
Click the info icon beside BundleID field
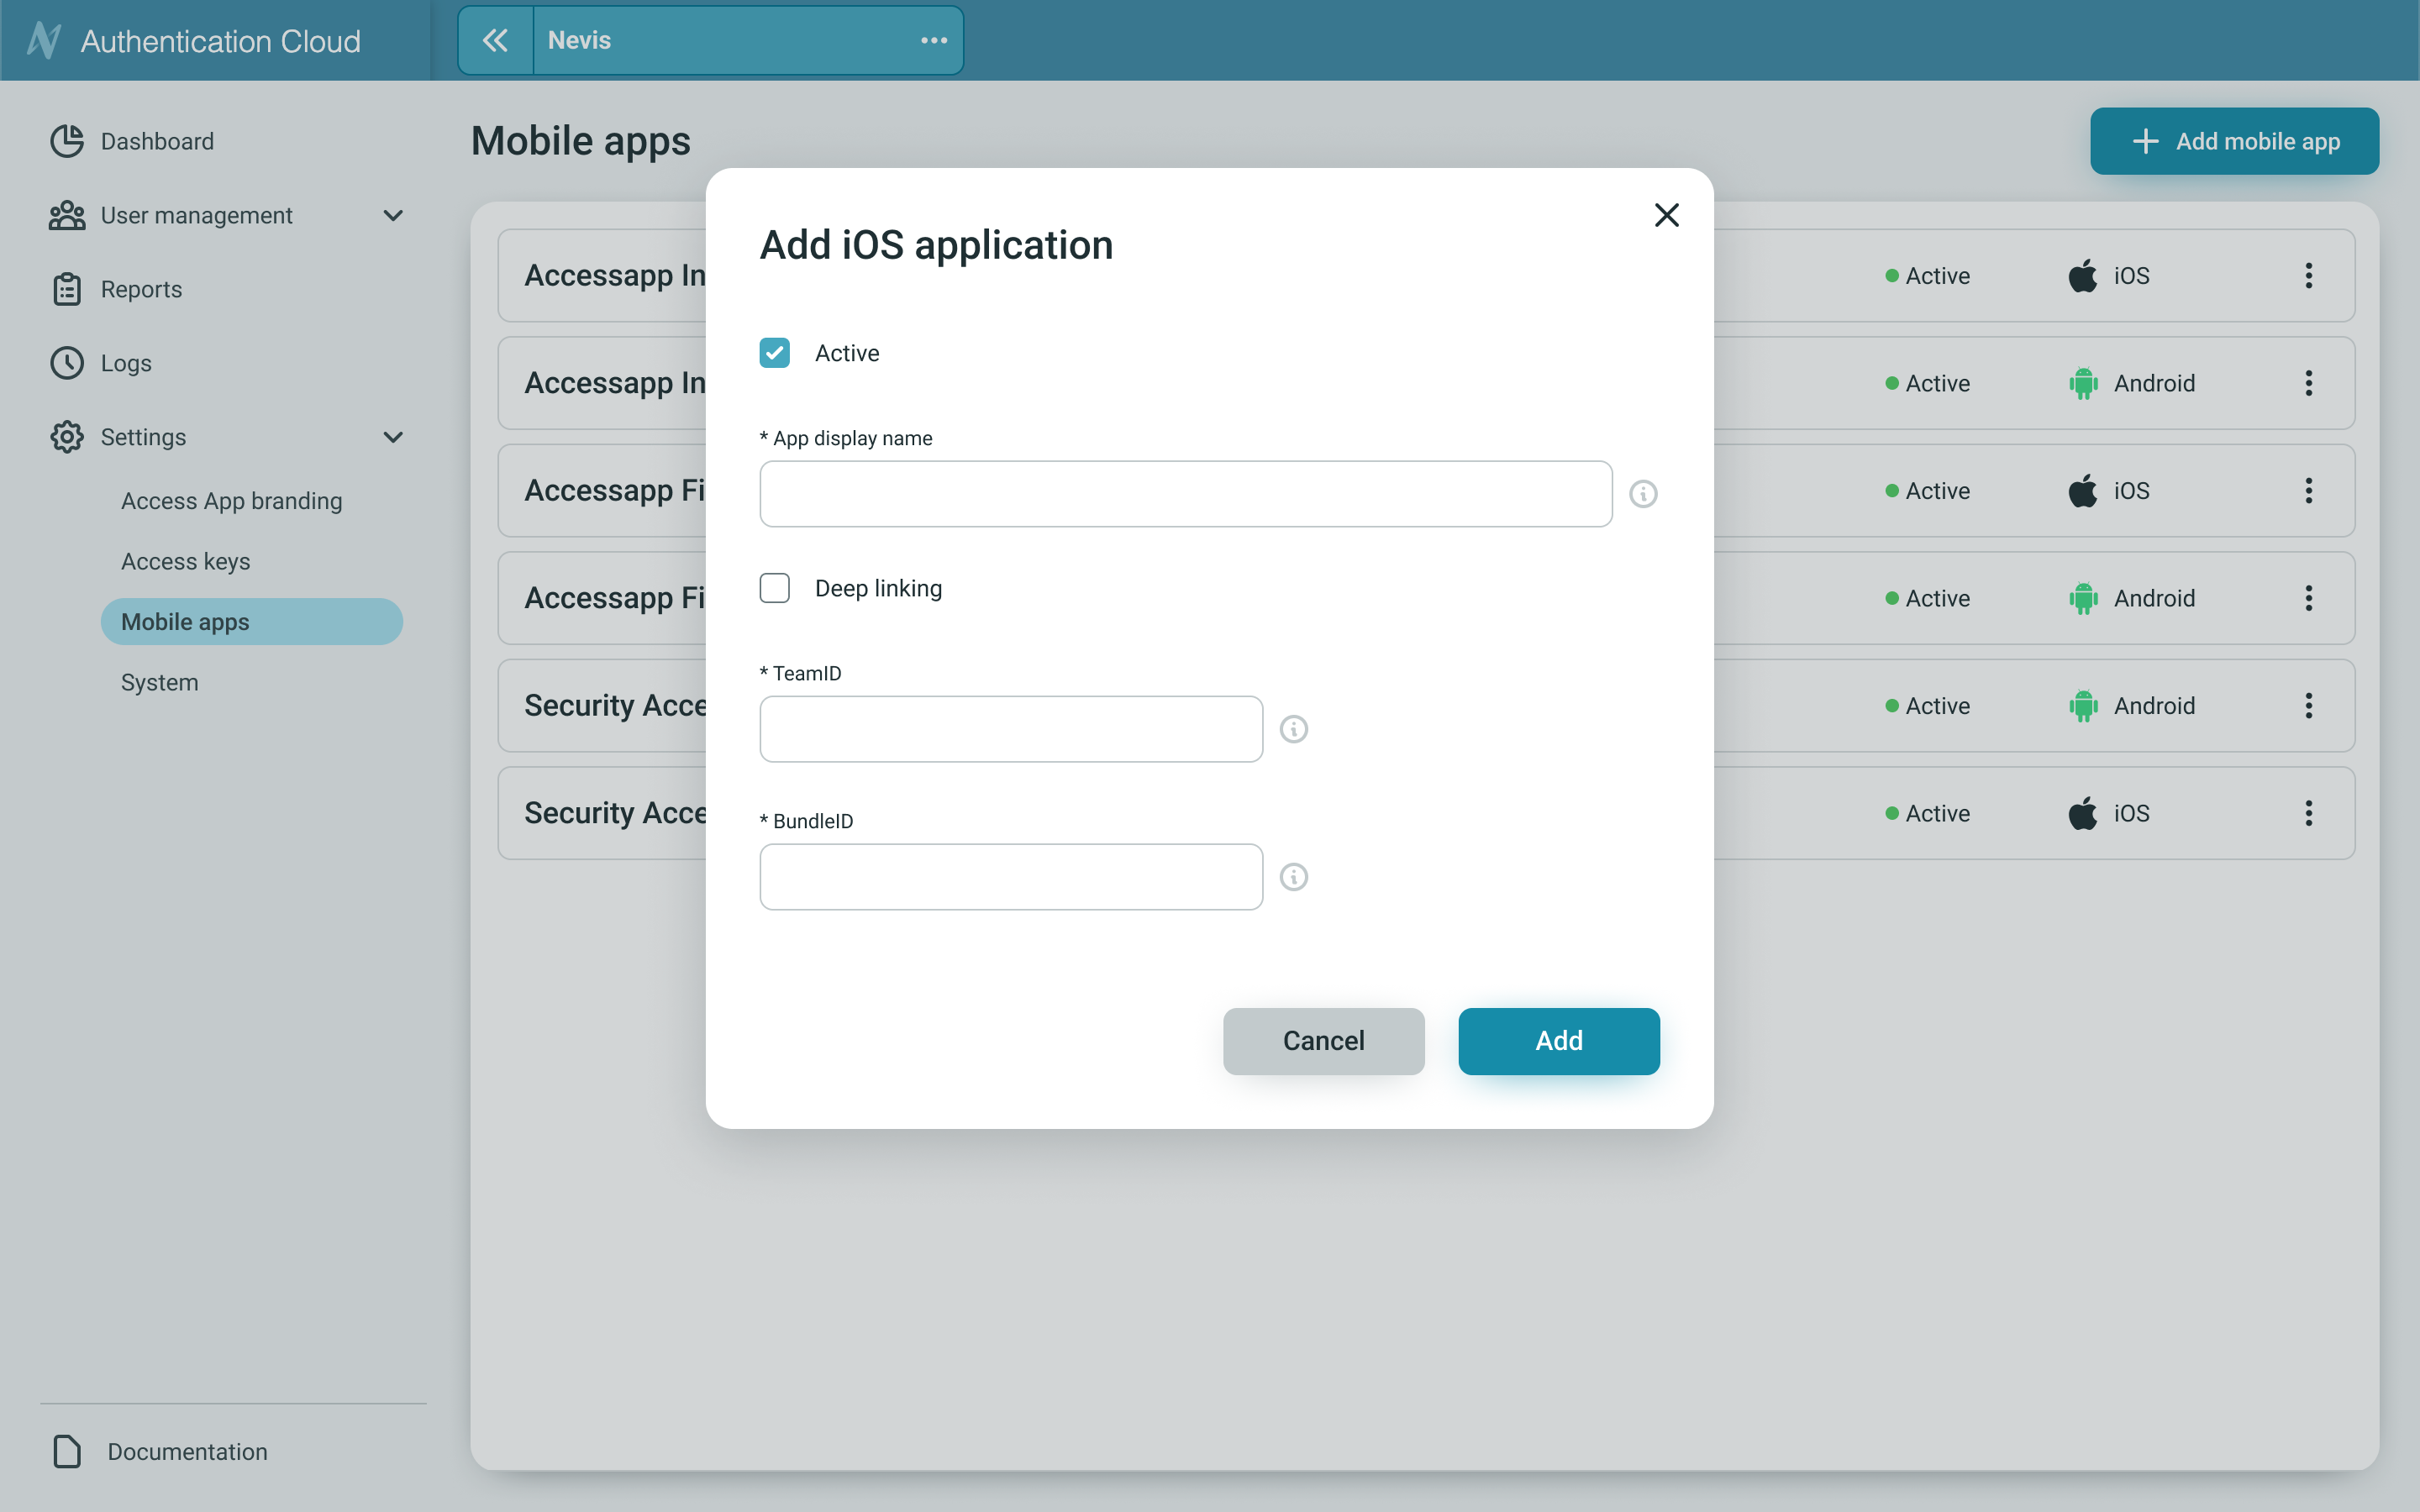(1294, 877)
